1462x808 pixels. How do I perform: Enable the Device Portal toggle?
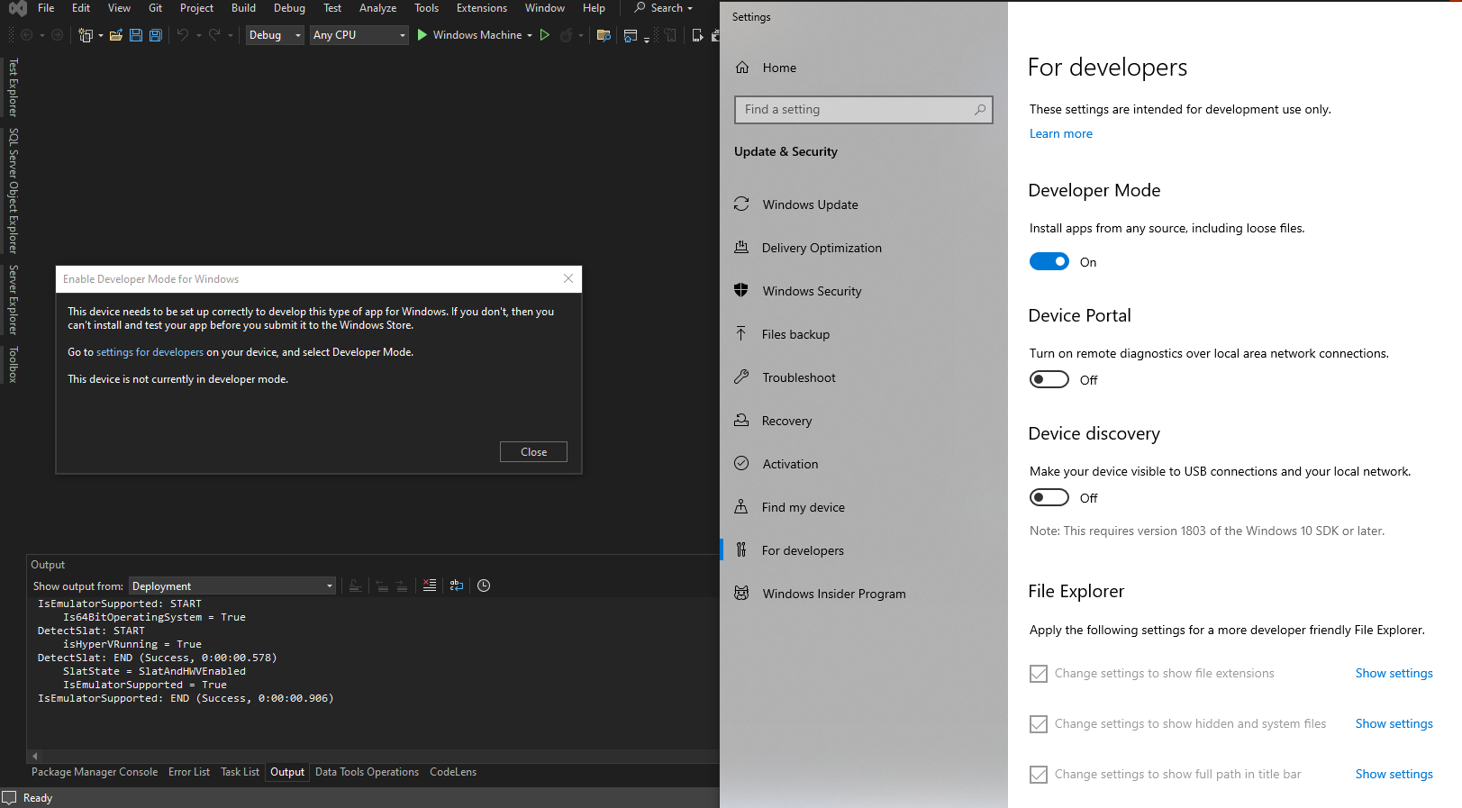(1049, 379)
